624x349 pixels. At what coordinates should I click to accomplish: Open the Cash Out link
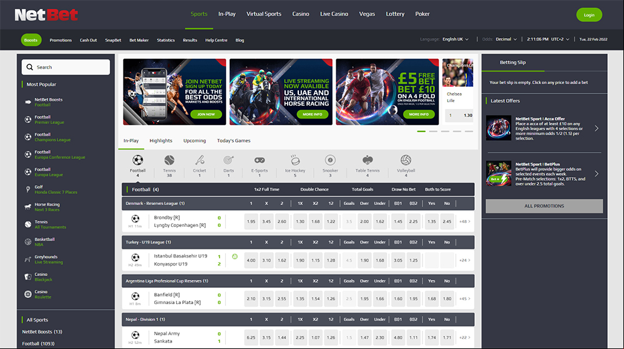89,40
